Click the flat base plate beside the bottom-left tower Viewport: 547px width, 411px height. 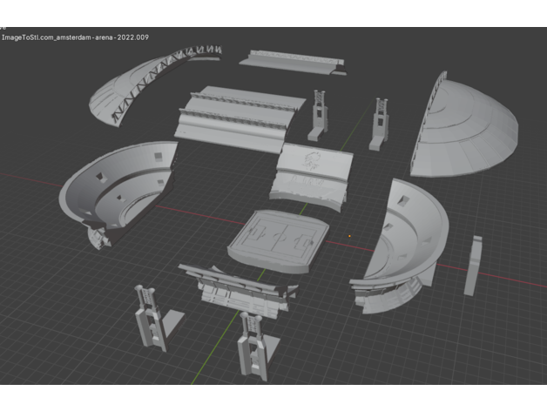tap(174, 321)
